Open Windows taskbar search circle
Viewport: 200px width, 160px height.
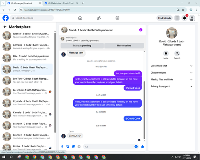(x=11, y=157)
